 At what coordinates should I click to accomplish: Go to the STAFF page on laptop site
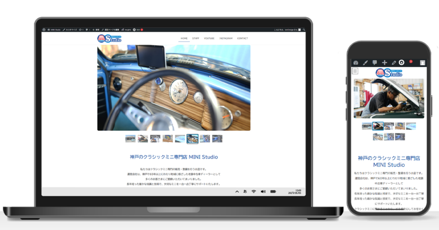pos(195,38)
